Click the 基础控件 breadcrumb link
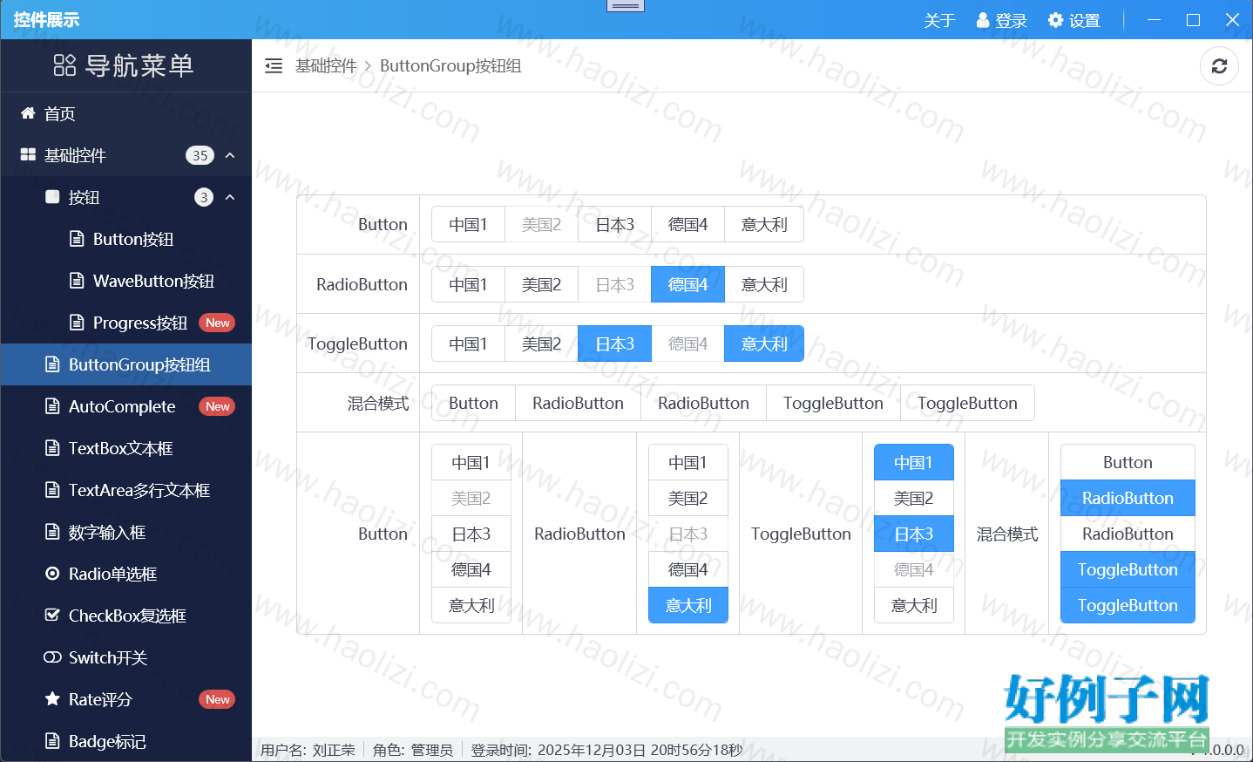Viewport: 1253px width, 762px height. click(326, 65)
